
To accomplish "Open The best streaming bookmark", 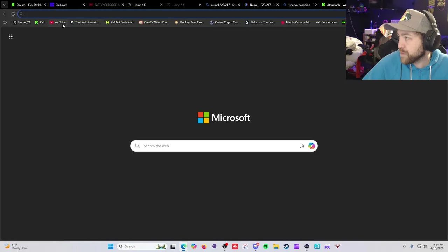I will (85, 22).
